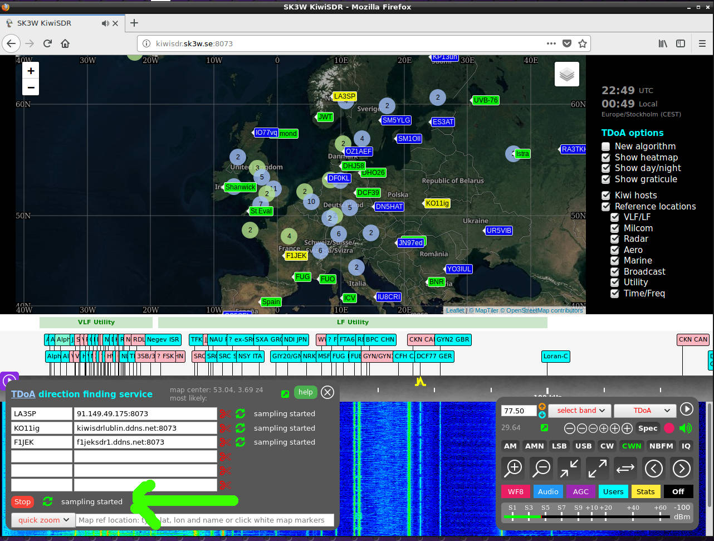Click waterfall zoom-in magnifier icon

[x=513, y=469]
